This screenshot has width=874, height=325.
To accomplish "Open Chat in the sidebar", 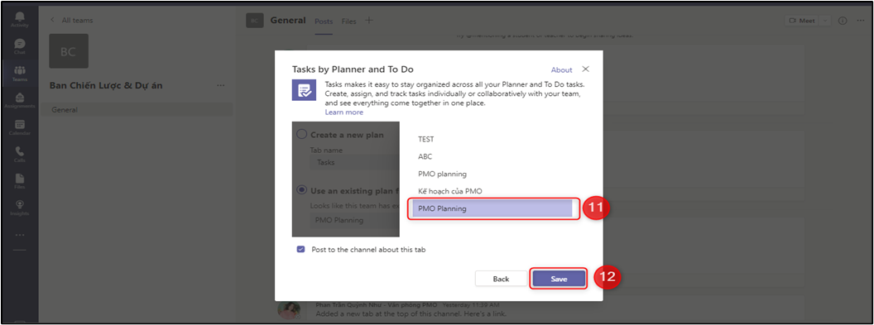I will [20, 46].
